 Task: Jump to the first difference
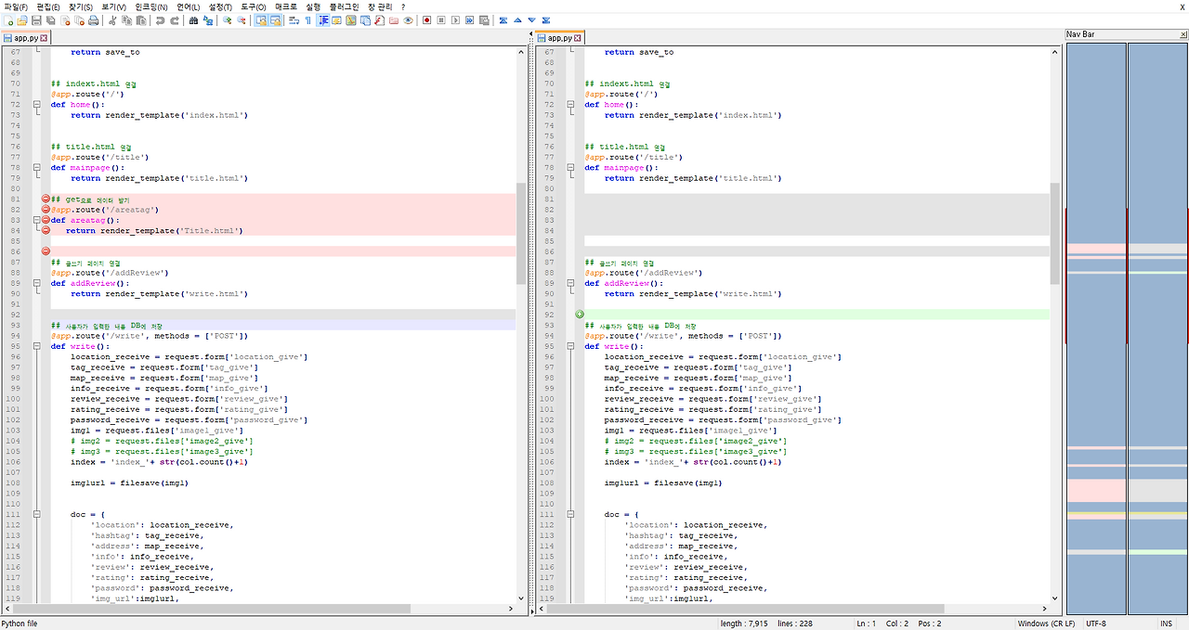(x=503, y=20)
